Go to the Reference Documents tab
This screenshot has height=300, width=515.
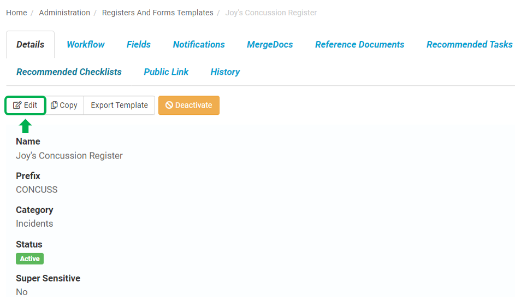(x=360, y=44)
